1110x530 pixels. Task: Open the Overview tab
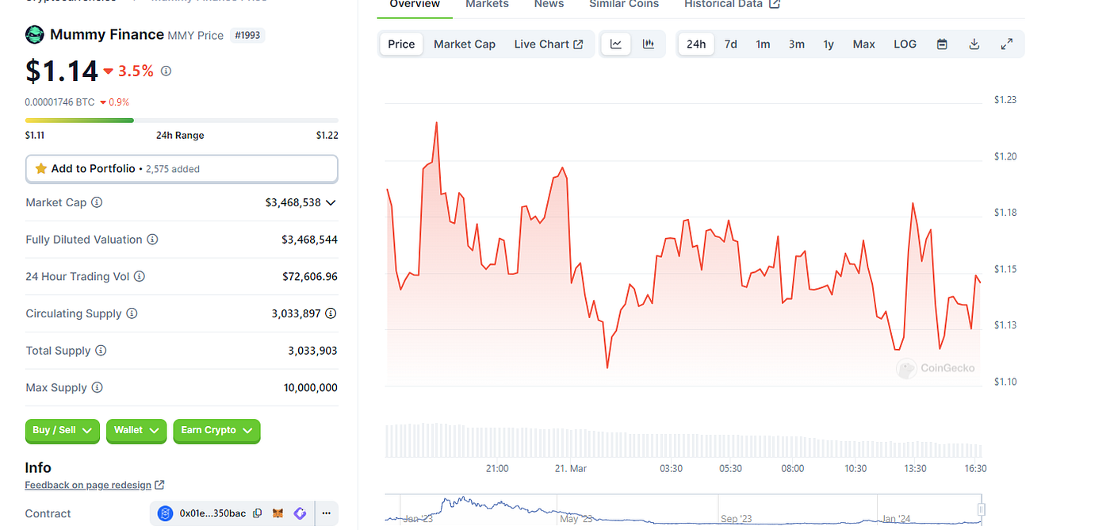click(415, 5)
